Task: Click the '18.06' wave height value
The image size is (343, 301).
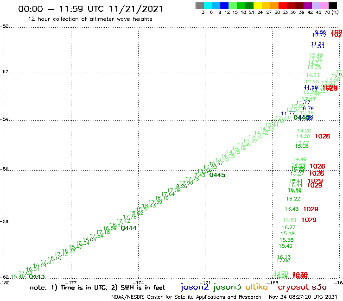Action: point(89,239)
